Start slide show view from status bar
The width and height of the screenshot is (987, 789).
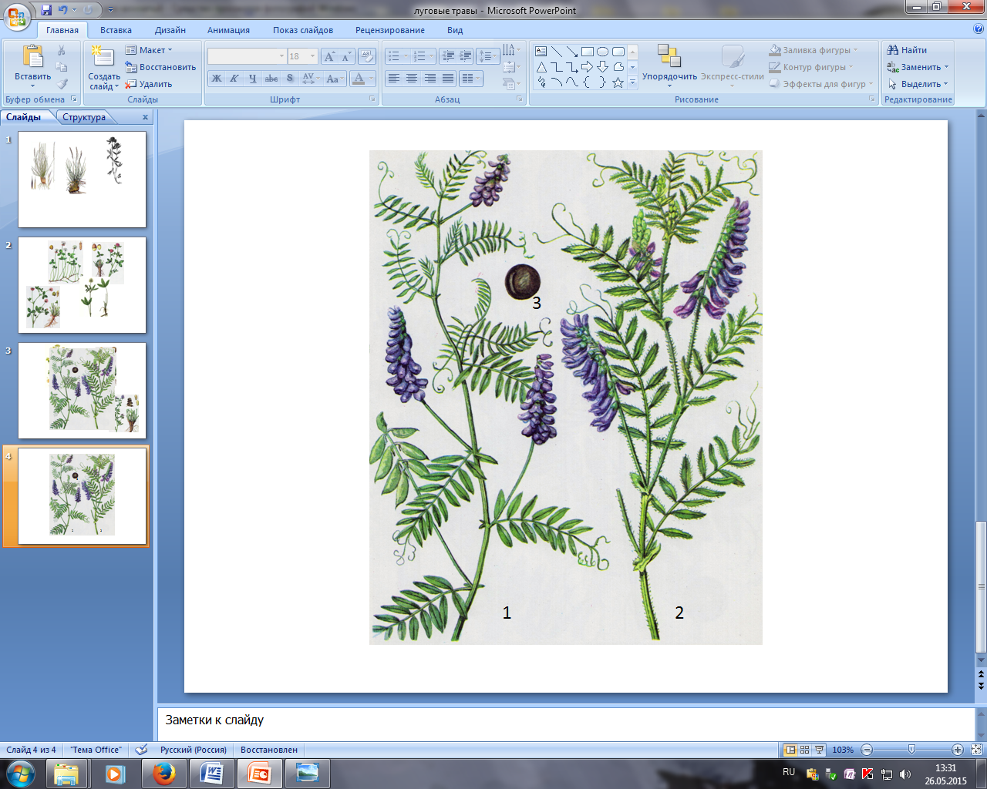pos(820,750)
